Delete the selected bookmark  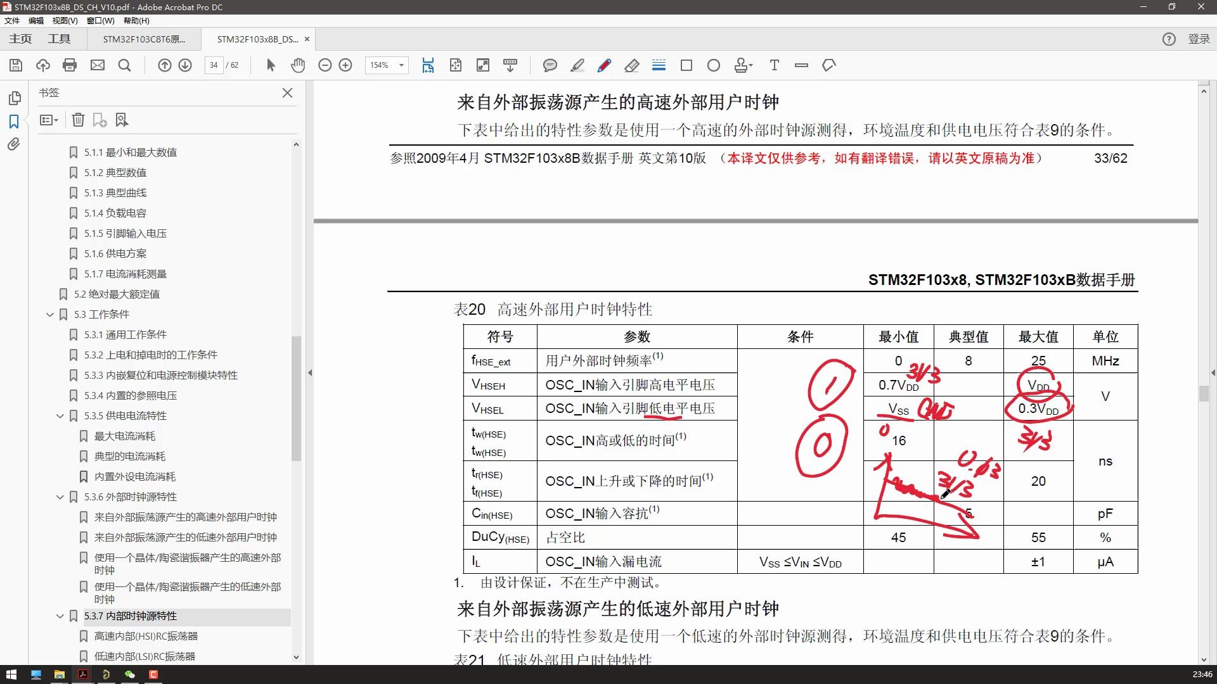click(x=78, y=120)
